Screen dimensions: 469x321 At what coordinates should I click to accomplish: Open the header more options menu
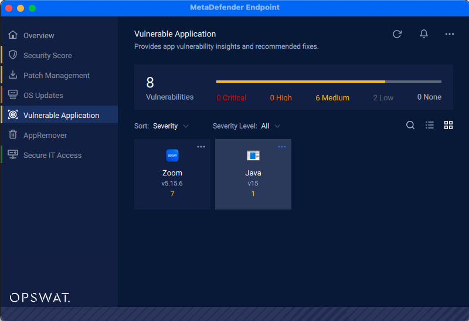click(449, 34)
